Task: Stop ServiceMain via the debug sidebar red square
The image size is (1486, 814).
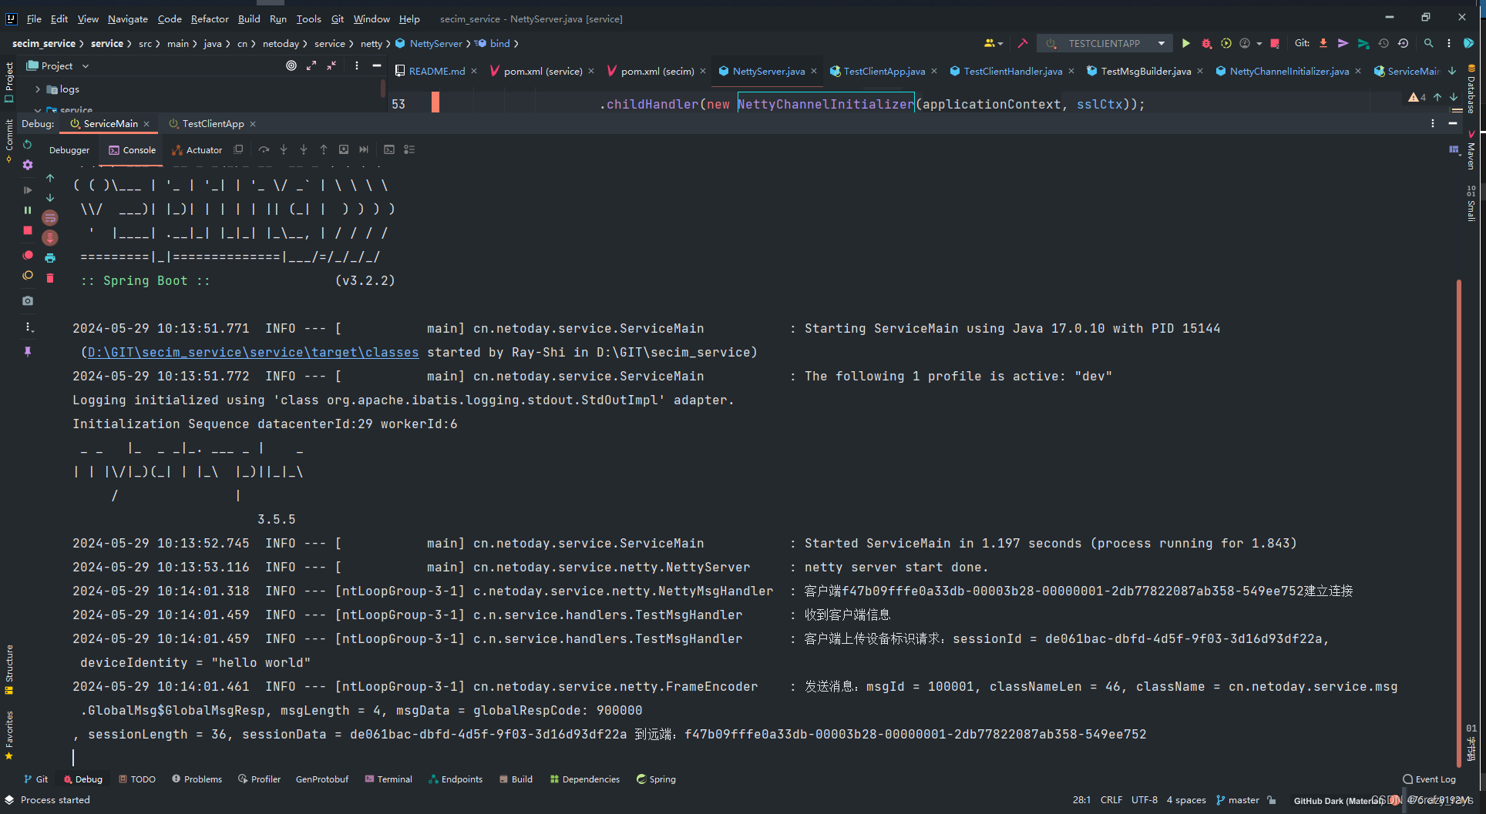Action: pyautogui.click(x=28, y=230)
